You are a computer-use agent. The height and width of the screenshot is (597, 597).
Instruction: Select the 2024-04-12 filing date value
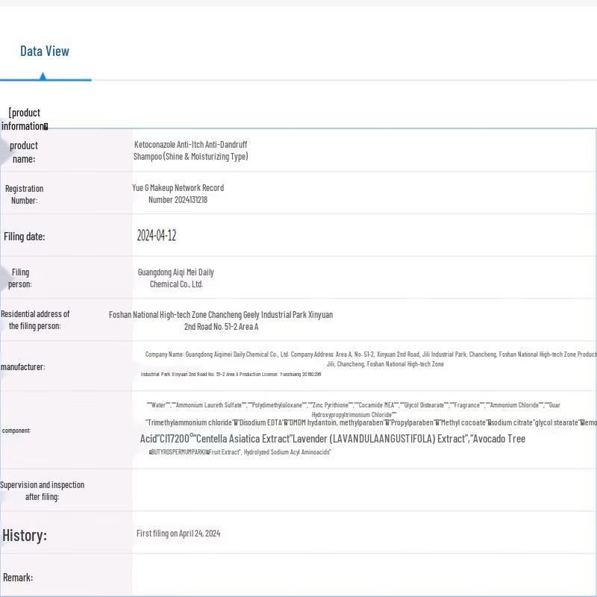pyautogui.click(x=156, y=236)
